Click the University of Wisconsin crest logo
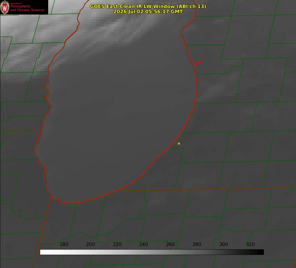Image resolution: width=296 pixels, height=268 pixels. [x=5, y=7]
